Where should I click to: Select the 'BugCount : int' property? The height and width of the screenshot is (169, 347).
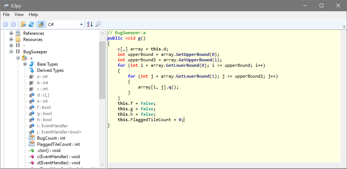[x=51, y=138]
